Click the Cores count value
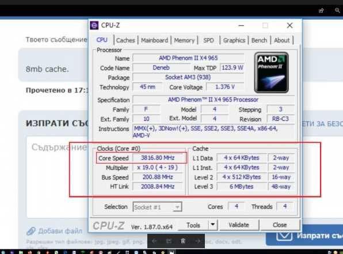This screenshot has height=254, width=343. 237,207
